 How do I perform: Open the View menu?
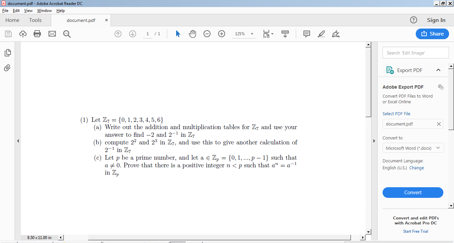pyautogui.click(x=28, y=10)
